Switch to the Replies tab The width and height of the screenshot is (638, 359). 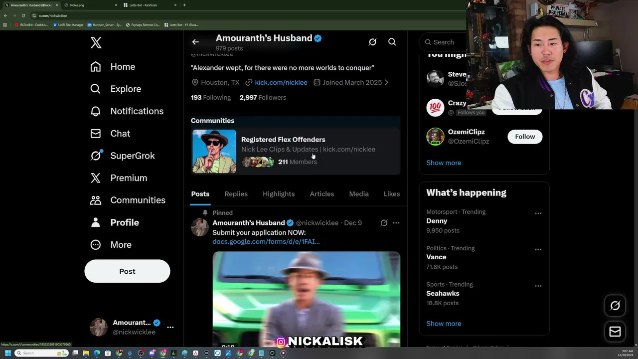236,194
